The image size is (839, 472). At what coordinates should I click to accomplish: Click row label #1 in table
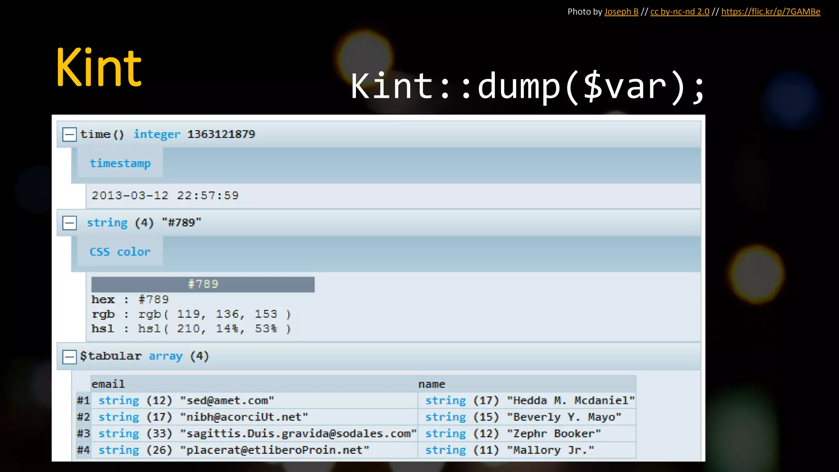coord(83,400)
